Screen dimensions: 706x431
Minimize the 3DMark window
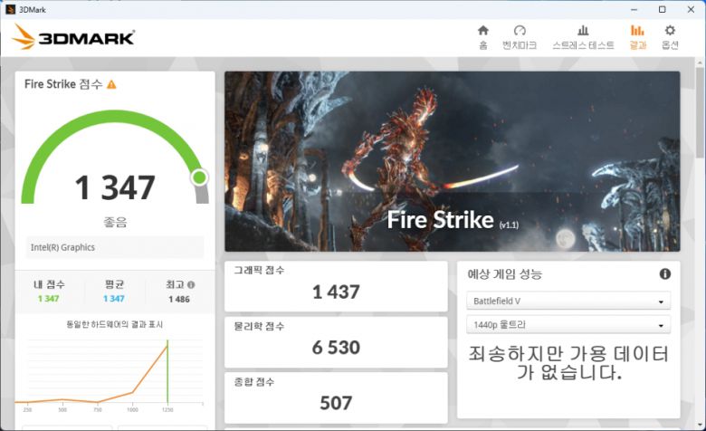(x=634, y=9)
